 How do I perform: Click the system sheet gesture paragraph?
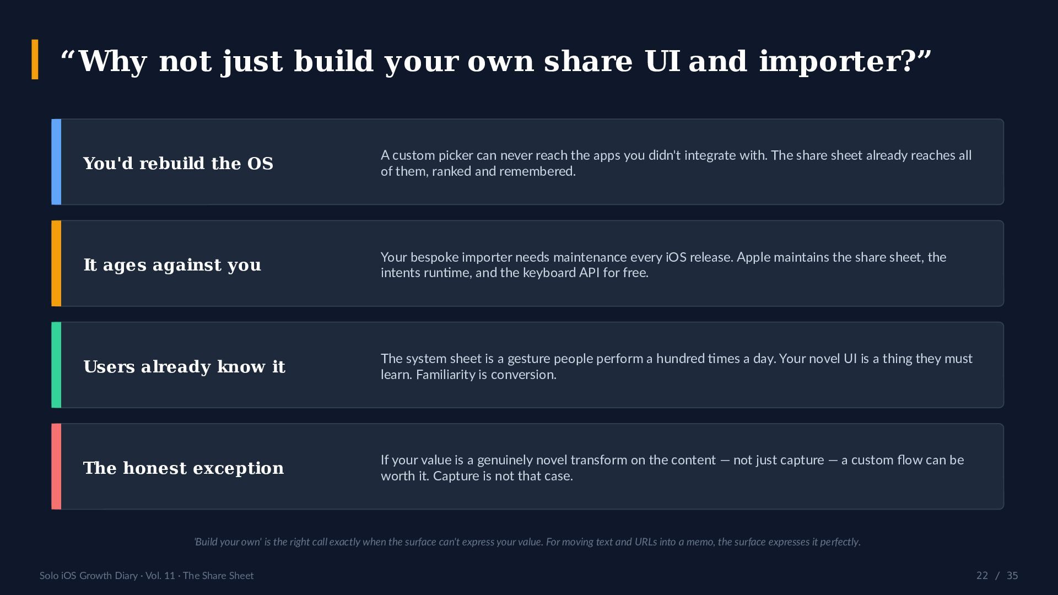(x=677, y=366)
